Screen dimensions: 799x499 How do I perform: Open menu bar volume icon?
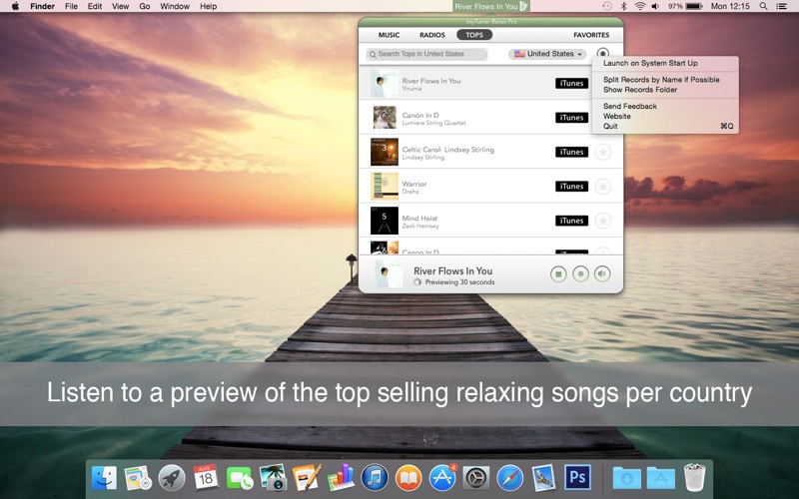pyautogui.click(x=656, y=6)
